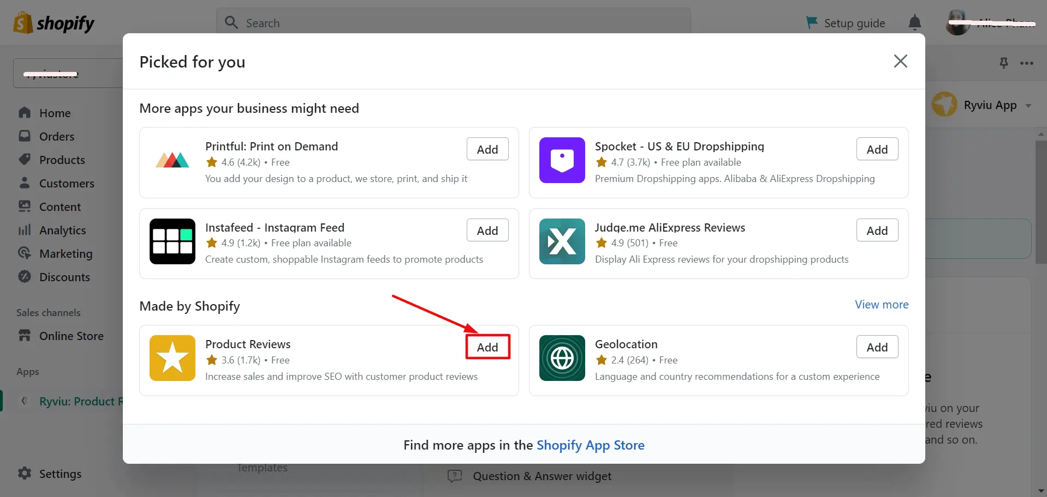Add Spocket dropshipping app
Image resolution: width=1047 pixels, height=497 pixels.
877,149
